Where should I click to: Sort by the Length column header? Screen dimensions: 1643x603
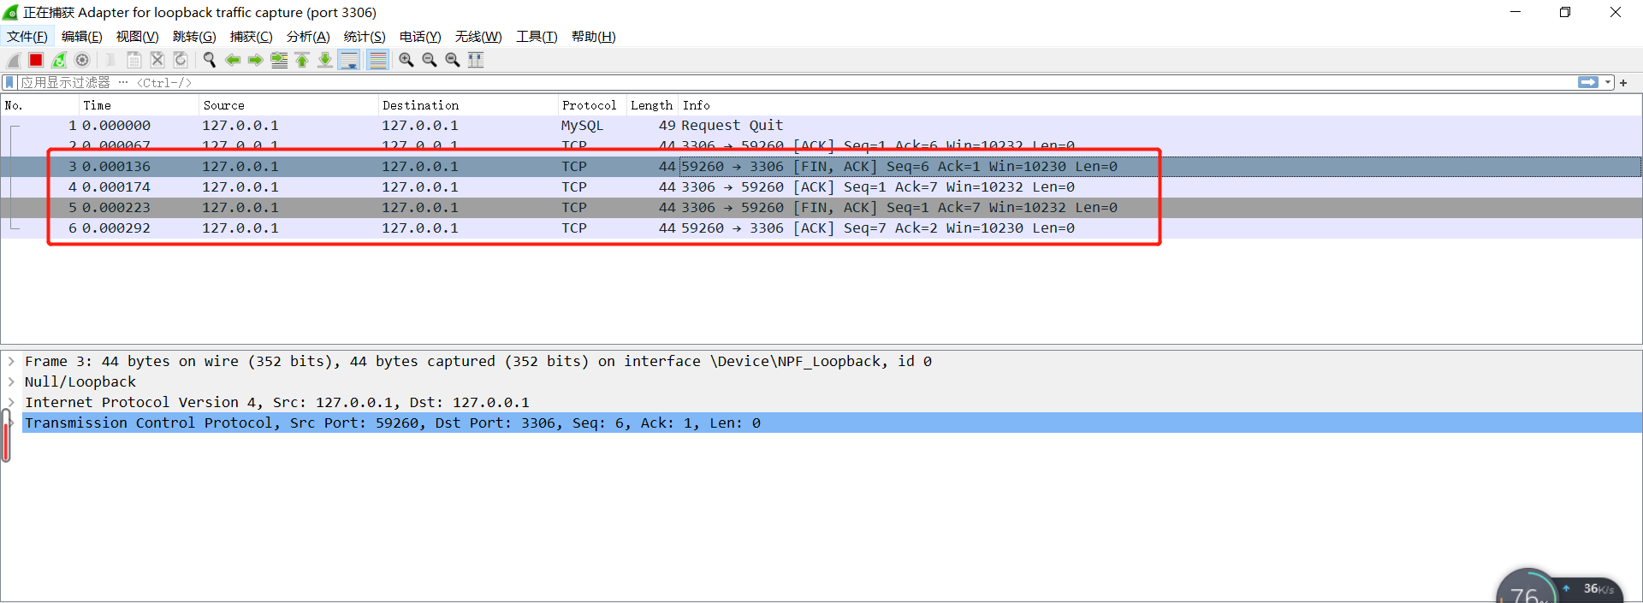click(x=653, y=105)
